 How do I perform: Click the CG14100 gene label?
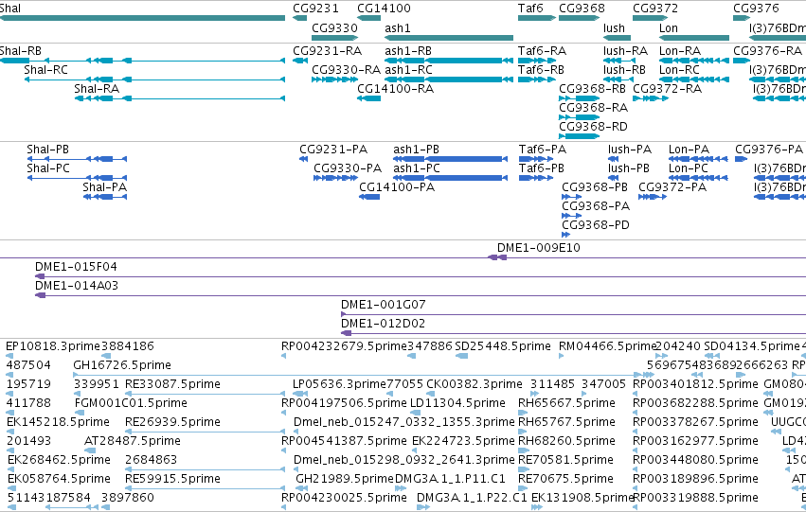[384, 9]
